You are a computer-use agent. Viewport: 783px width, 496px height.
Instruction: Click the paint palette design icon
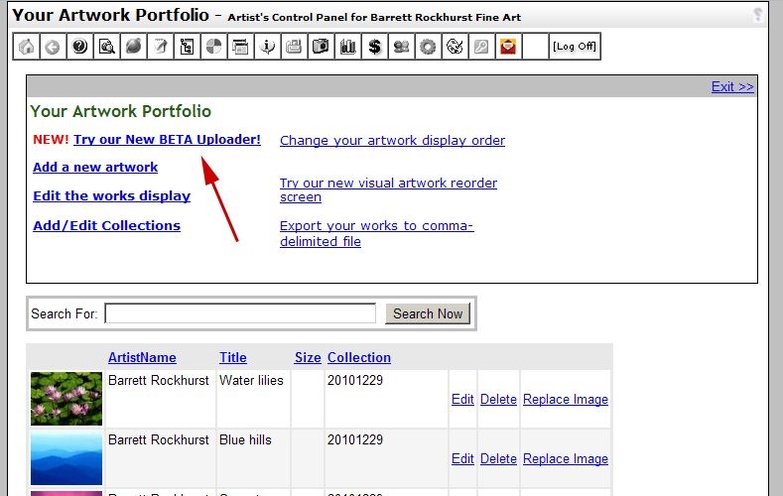[x=455, y=47]
